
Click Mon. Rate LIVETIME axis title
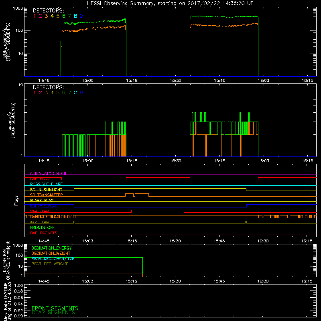click(7, 301)
